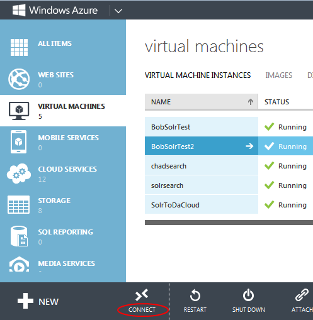Click the CONNECT label in the command bar
This screenshot has height=320, width=313.
(142, 310)
